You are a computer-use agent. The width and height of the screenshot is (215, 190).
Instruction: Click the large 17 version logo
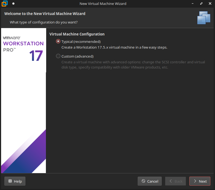(x=36, y=56)
